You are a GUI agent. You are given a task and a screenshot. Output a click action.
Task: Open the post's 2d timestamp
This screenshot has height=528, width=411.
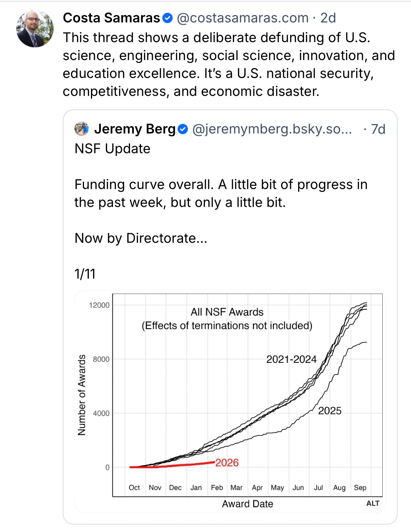[328, 18]
